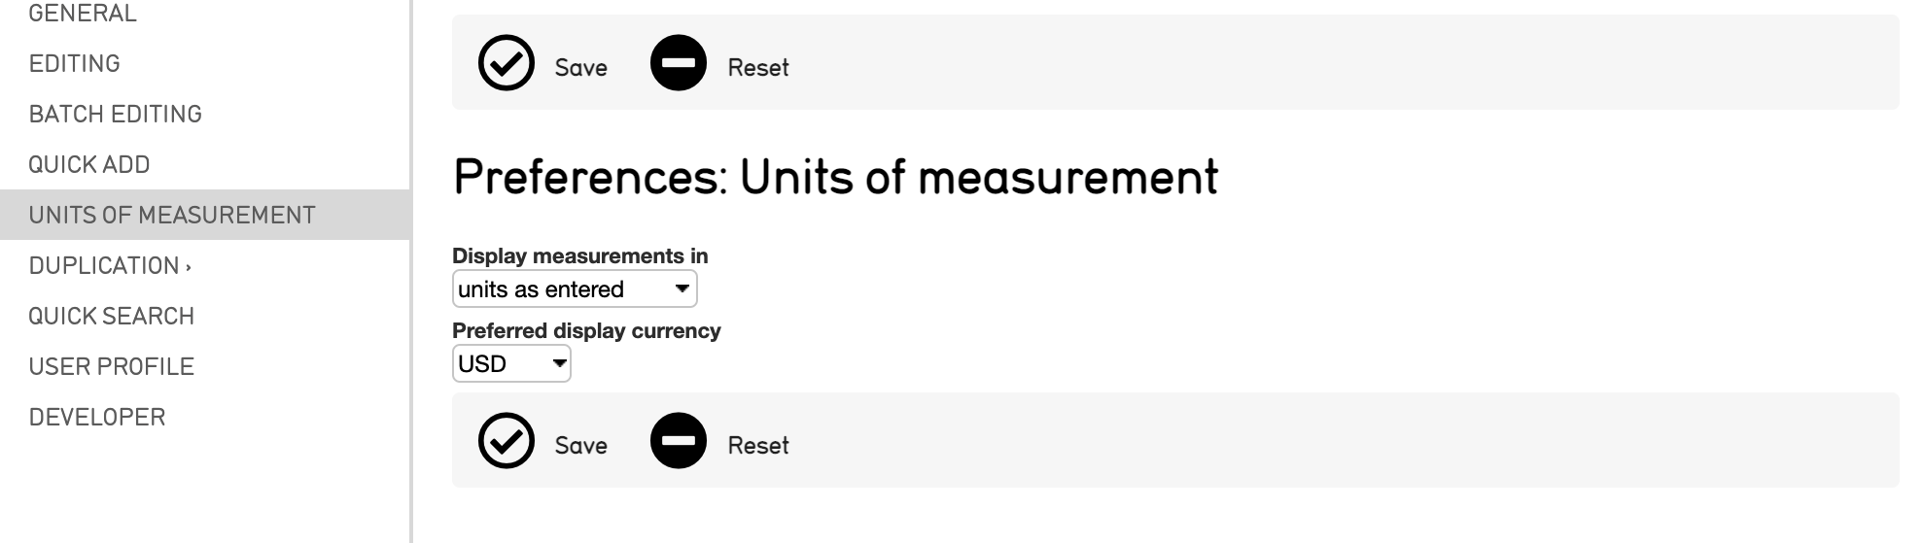Click the top Reset minus icon
This screenshot has width=1923, height=543.
coord(678,64)
